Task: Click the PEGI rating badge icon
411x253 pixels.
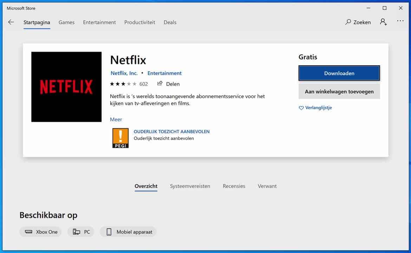Action: pos(120,138)
